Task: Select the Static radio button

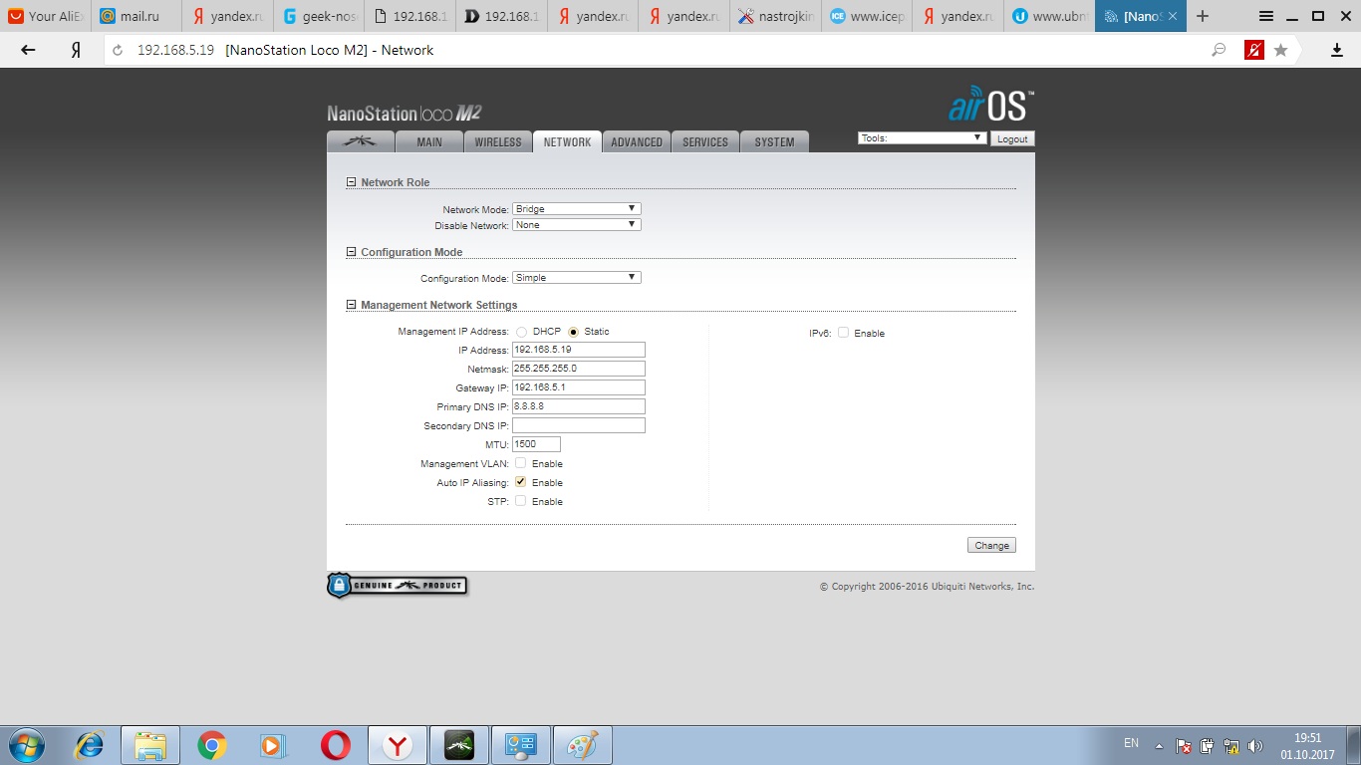Action: pos(573,332)
